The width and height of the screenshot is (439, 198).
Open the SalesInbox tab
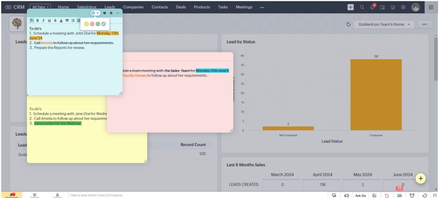click(87, 7)
